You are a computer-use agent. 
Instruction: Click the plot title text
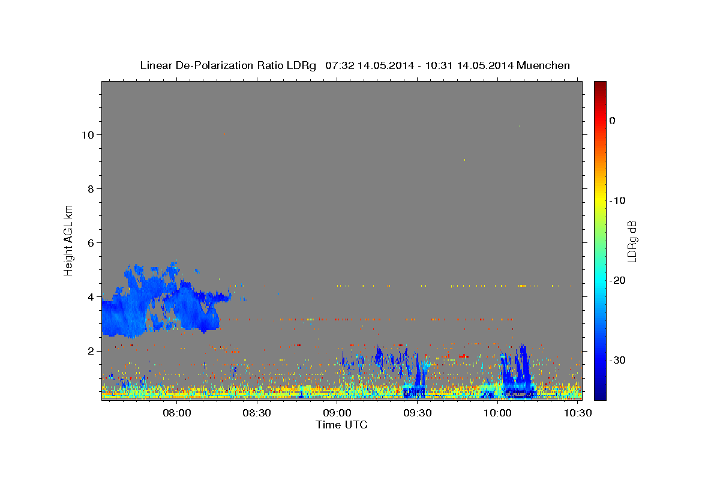point(355,65)
